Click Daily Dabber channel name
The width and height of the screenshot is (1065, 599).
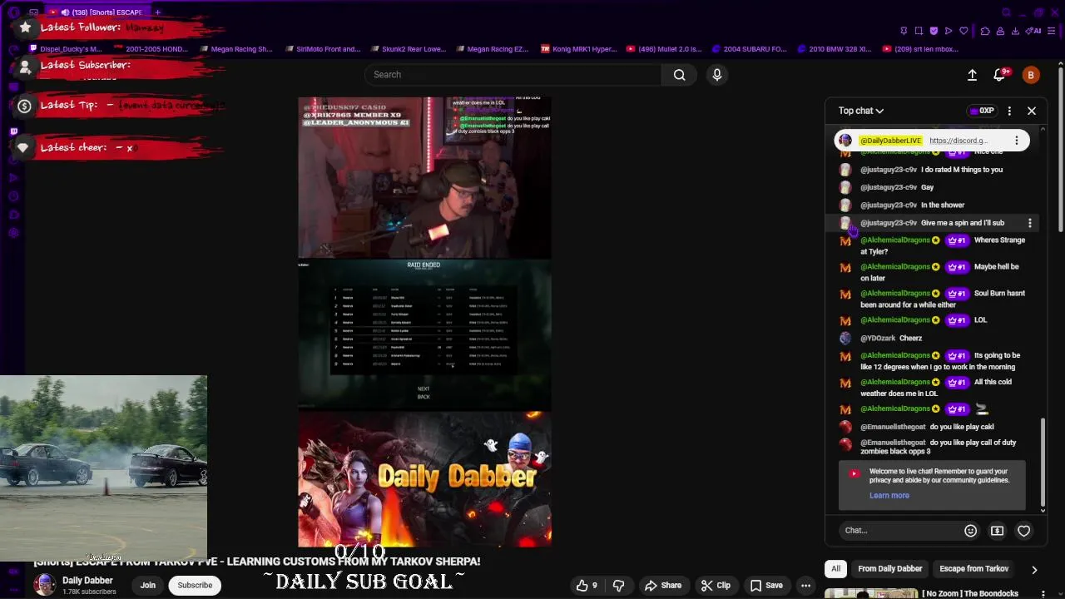(x=87, y=581)
